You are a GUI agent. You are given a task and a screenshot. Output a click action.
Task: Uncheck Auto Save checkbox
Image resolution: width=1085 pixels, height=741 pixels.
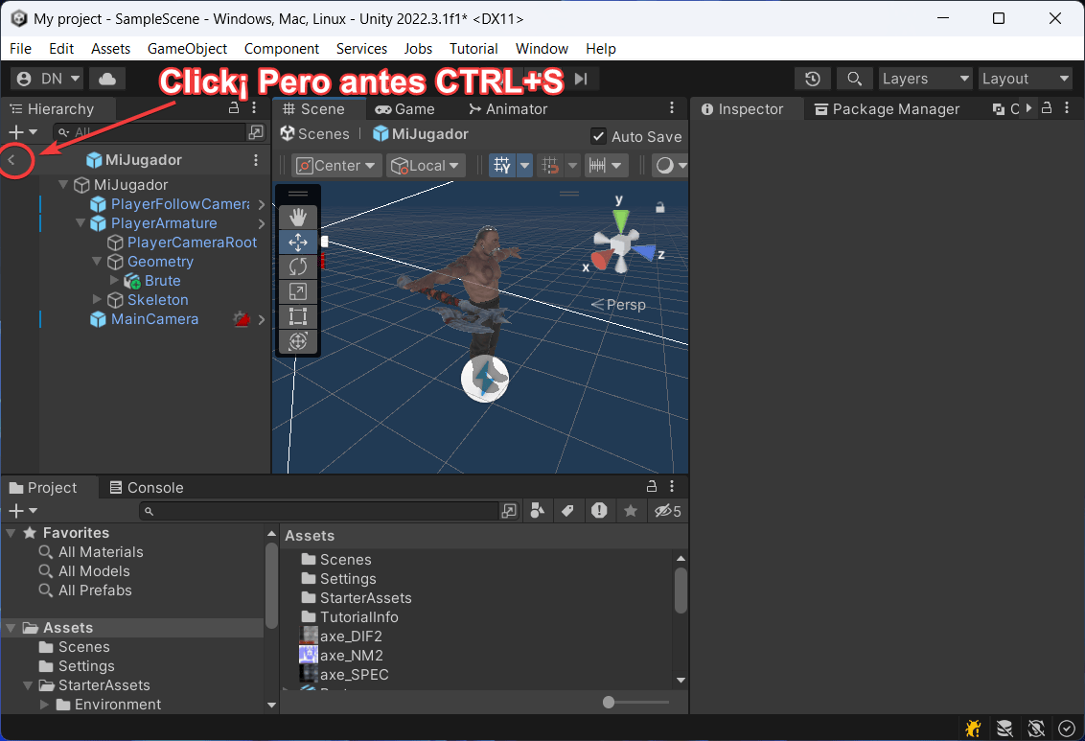[x=598, y=136]
